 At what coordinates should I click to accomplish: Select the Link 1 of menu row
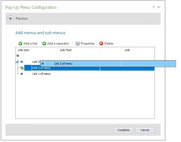coord(65,74)
